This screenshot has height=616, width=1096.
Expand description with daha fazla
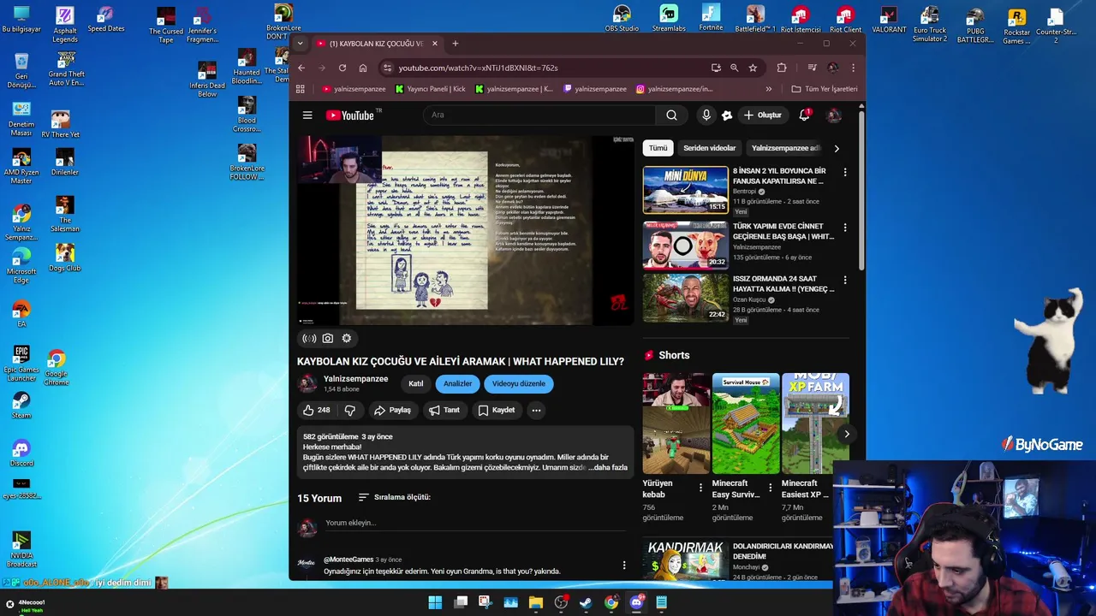pos(611,468)
